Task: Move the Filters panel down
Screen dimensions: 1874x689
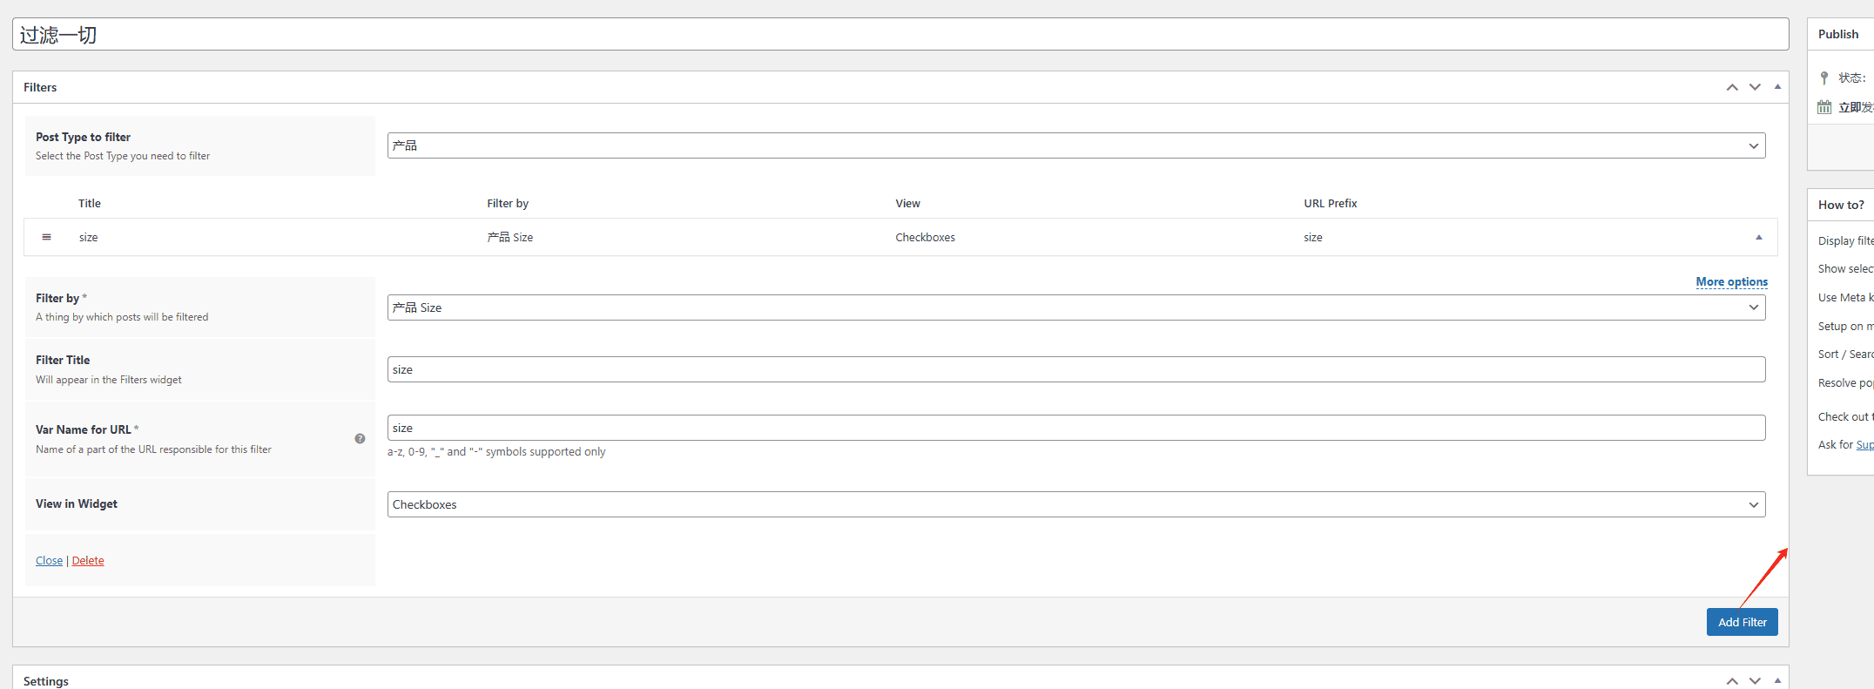Action: (x=1755, y=87)
